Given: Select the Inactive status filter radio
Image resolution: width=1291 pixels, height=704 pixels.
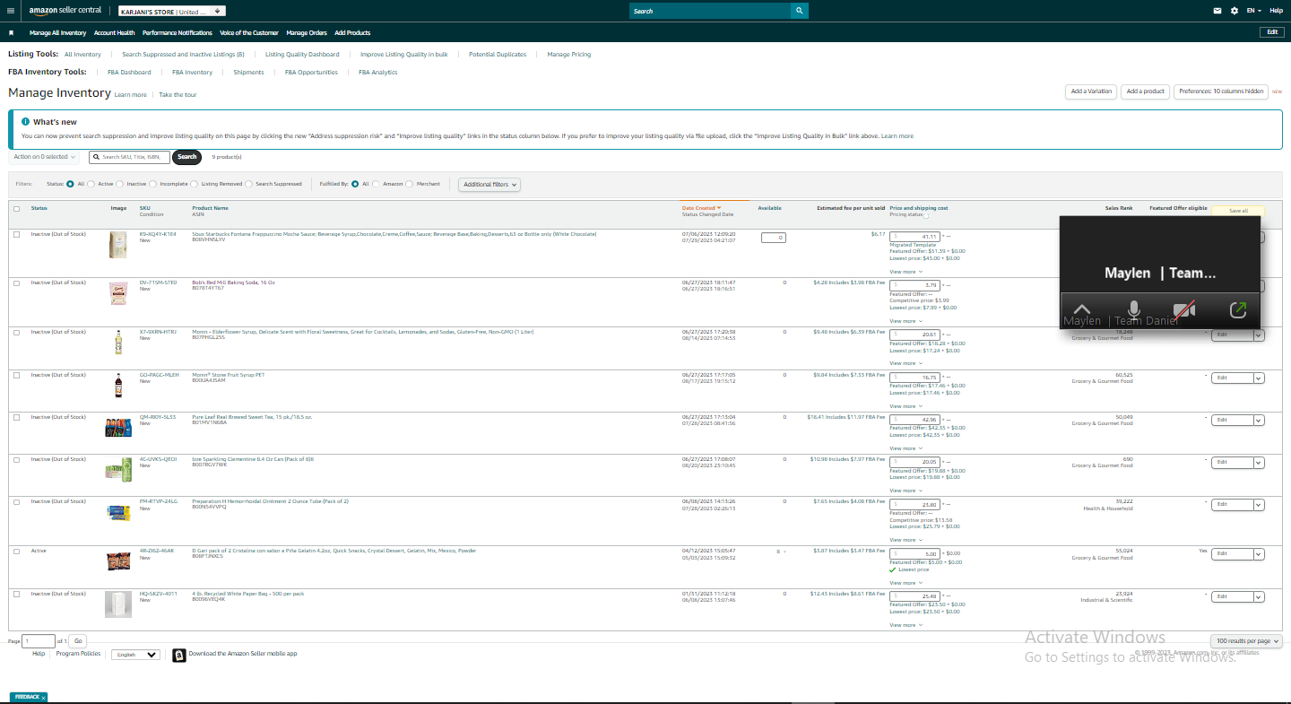Looking at the screenshot, I should pos(120,184).
